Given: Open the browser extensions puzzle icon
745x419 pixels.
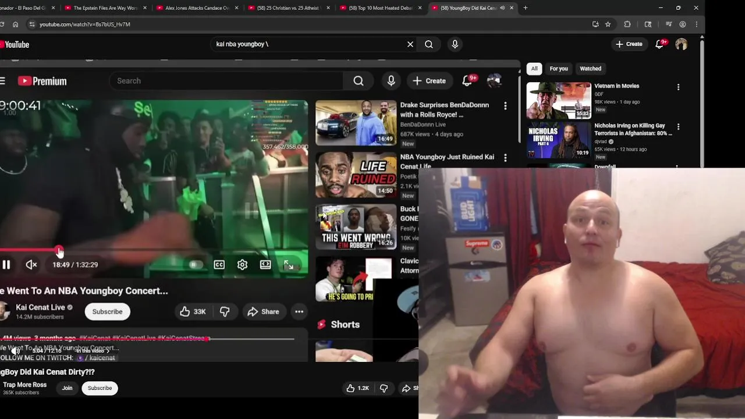Looking at the screenshot, I should 627,24.
